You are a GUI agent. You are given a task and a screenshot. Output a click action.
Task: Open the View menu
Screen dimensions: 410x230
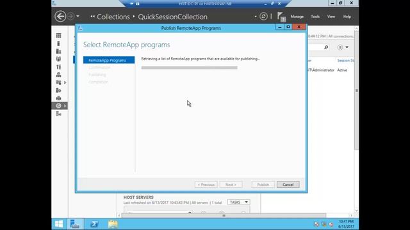[x=331, y=17]
